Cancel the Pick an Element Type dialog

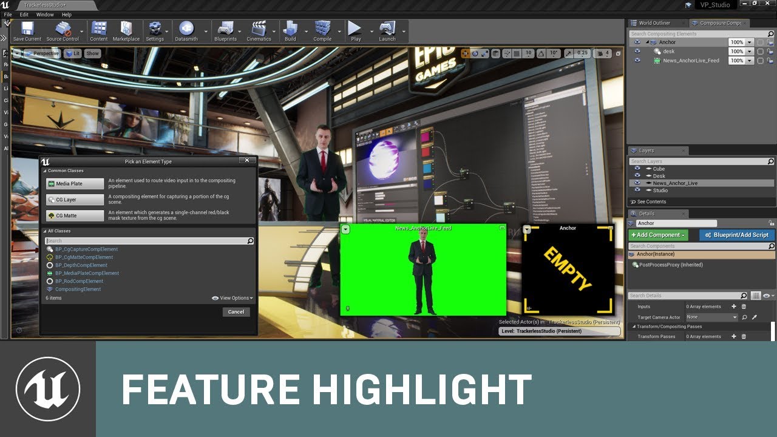[x=236, y=312]
